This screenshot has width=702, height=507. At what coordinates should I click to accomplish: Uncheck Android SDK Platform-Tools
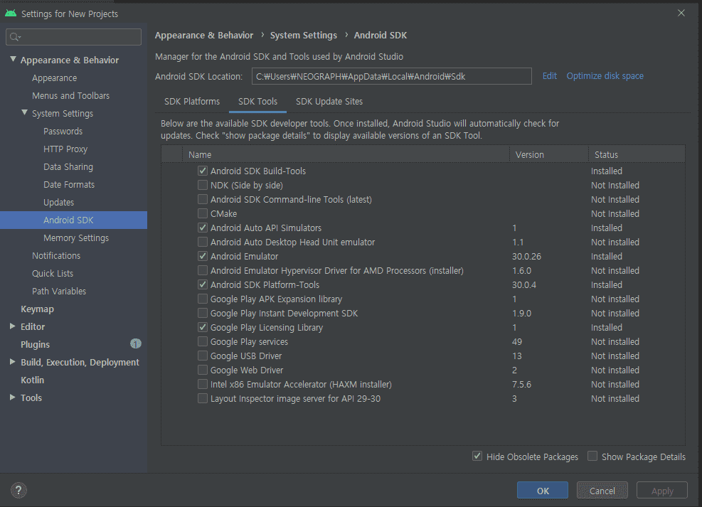[203, 284]
